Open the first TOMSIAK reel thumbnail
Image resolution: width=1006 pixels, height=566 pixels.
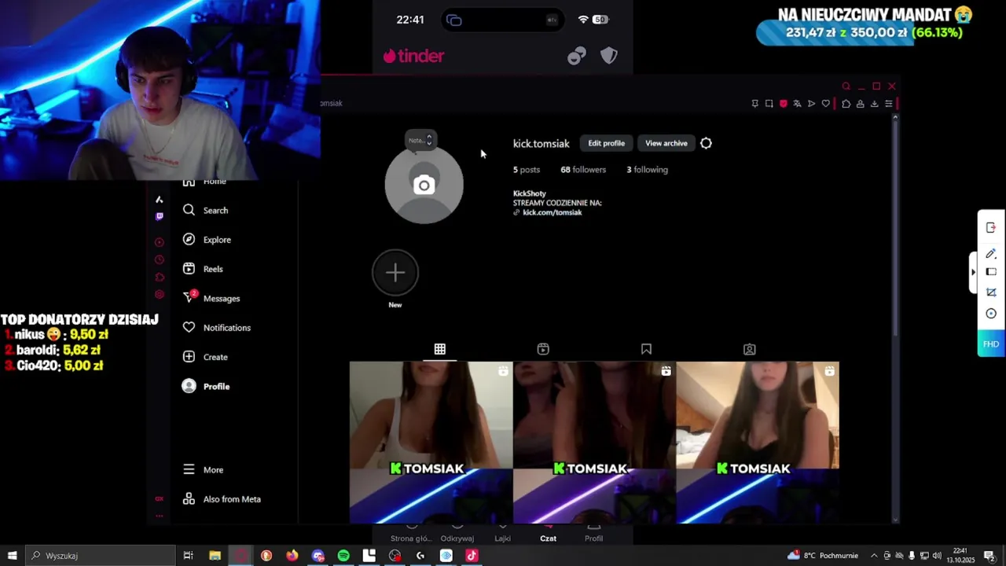coord(431,443)
